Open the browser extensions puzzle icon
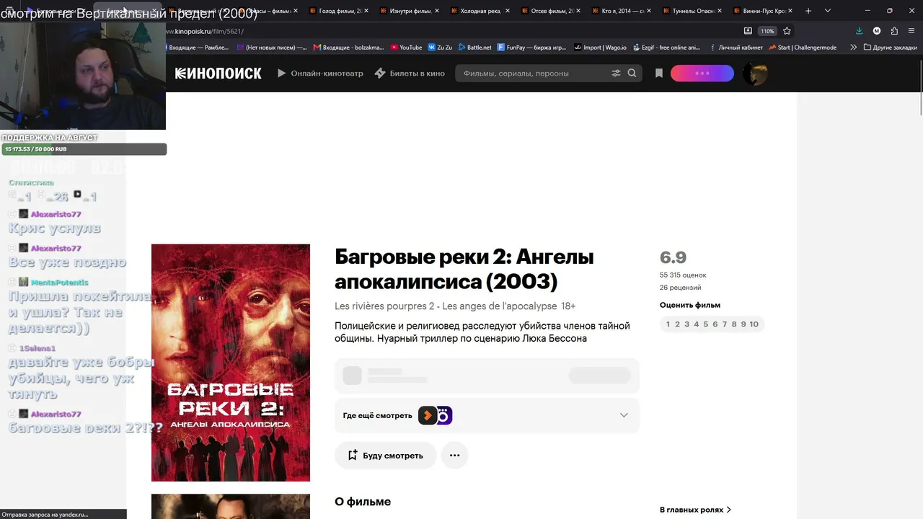 click(894, 31)
